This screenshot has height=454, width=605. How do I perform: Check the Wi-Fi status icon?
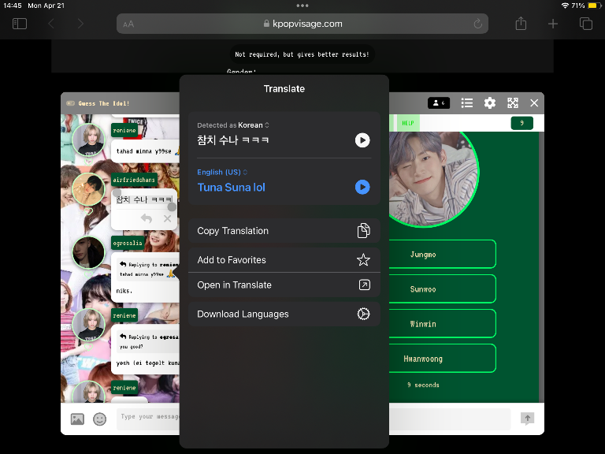pos(565,6)
